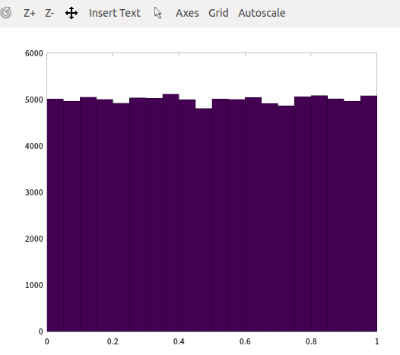Click the 1000 y-axis tick label
The width and height of the screenshot is (400, 355).
[34, 285]
